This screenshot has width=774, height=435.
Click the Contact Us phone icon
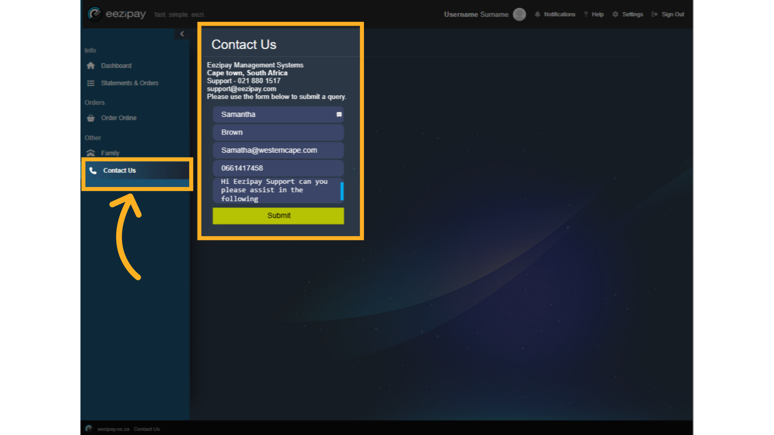click(x=93, y=170)
